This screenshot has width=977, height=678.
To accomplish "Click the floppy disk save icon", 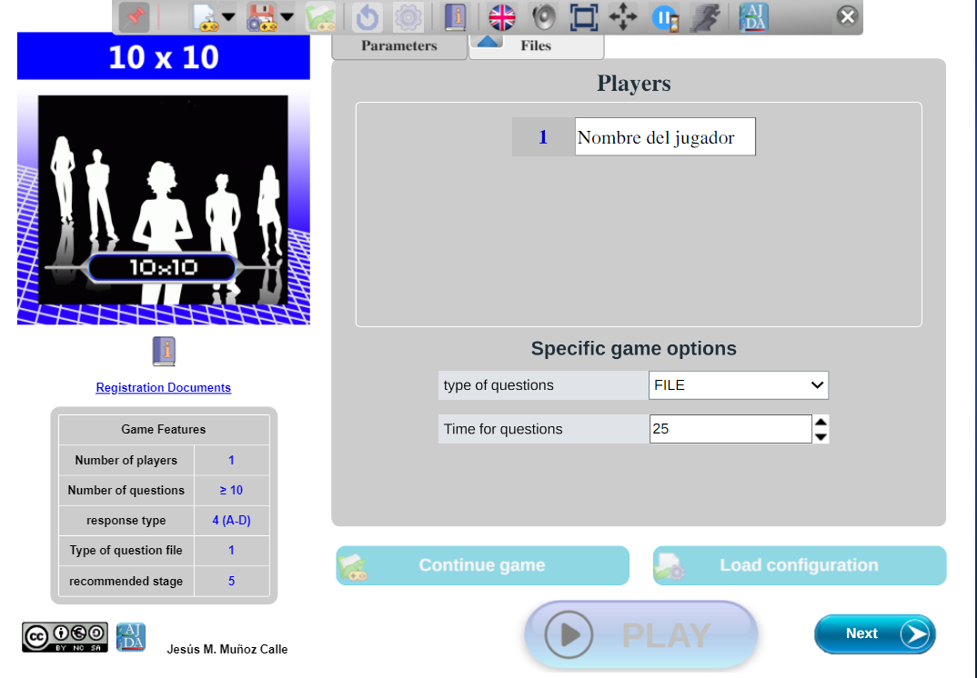I will click(262, 16).
